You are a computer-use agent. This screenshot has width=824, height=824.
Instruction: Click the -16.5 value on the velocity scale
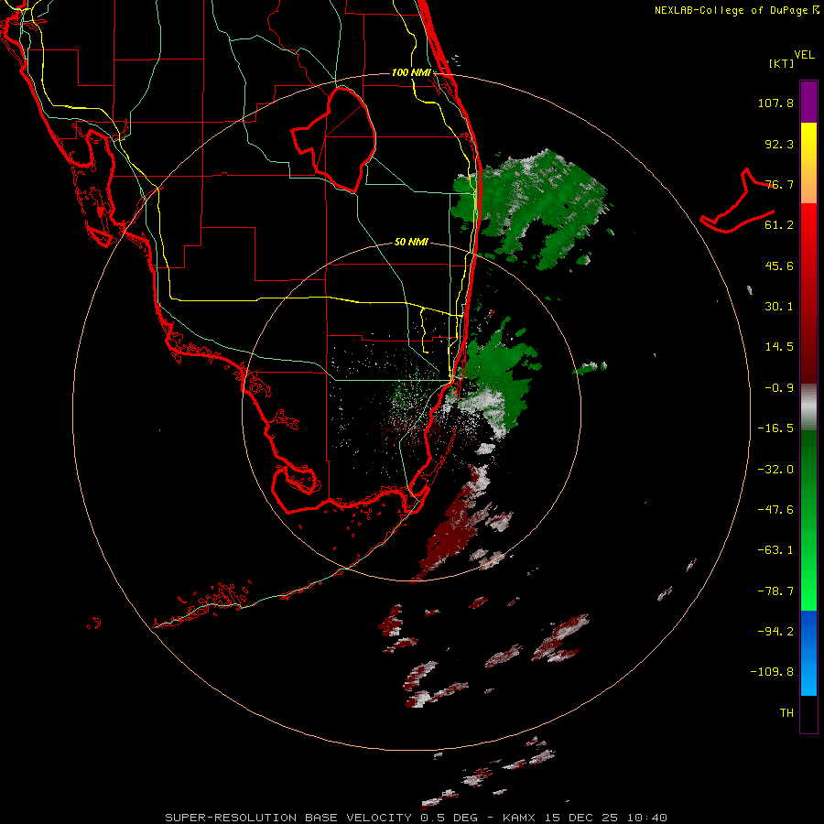775,428
